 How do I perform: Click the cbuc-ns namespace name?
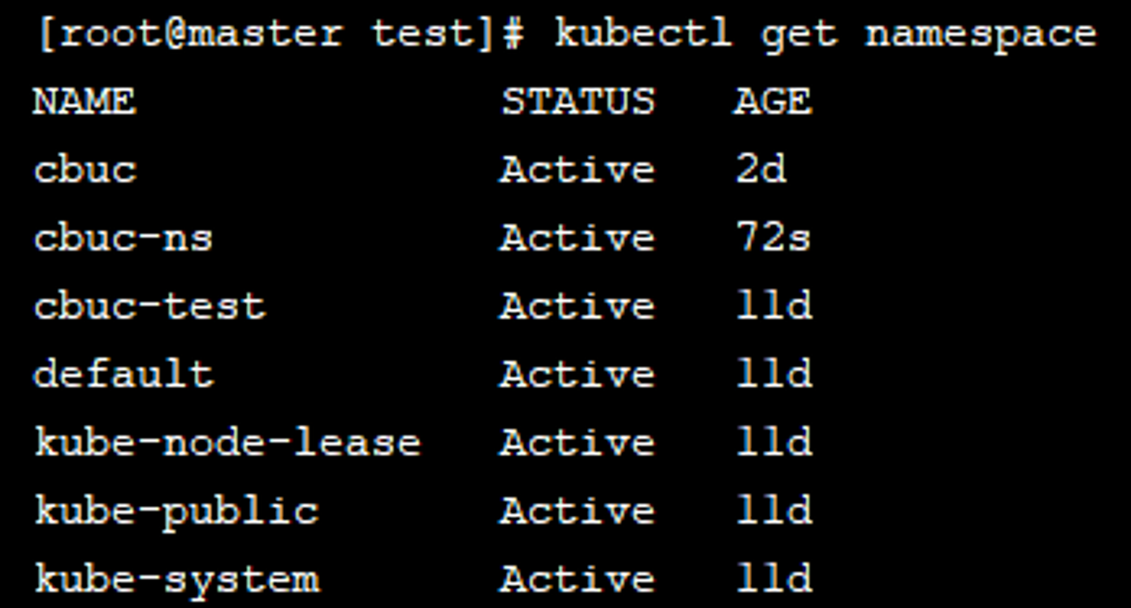[x=123, y=238]
